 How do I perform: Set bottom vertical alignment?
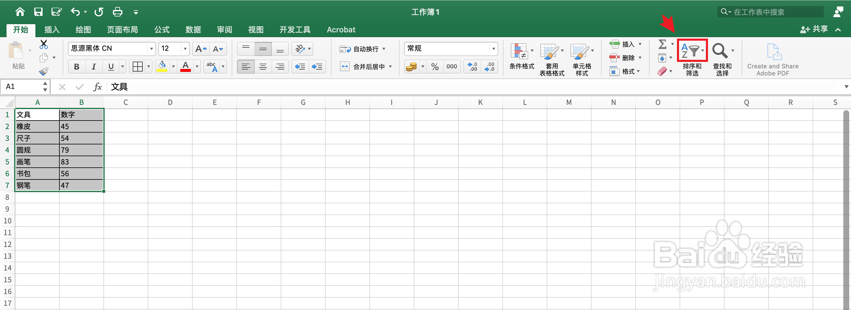tap(280, 49)
